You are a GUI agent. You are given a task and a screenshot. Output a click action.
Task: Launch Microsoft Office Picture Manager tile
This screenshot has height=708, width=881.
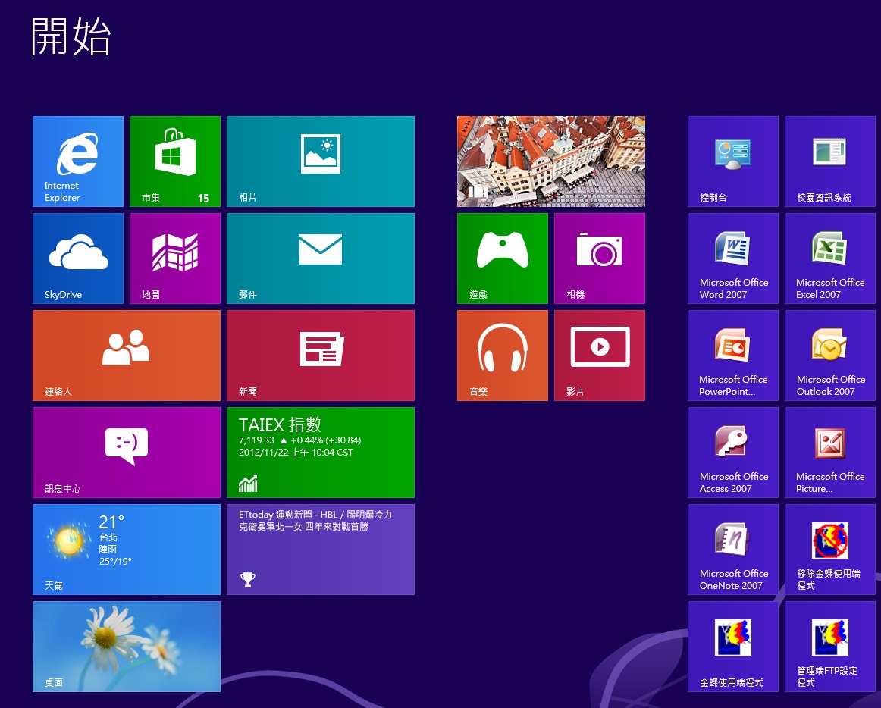(830, 453)
